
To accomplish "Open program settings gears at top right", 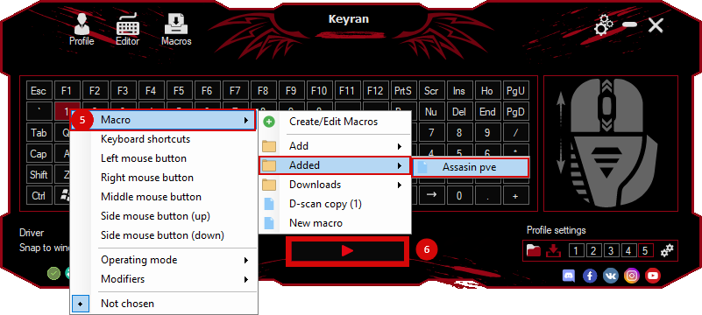I will (605, 25).
